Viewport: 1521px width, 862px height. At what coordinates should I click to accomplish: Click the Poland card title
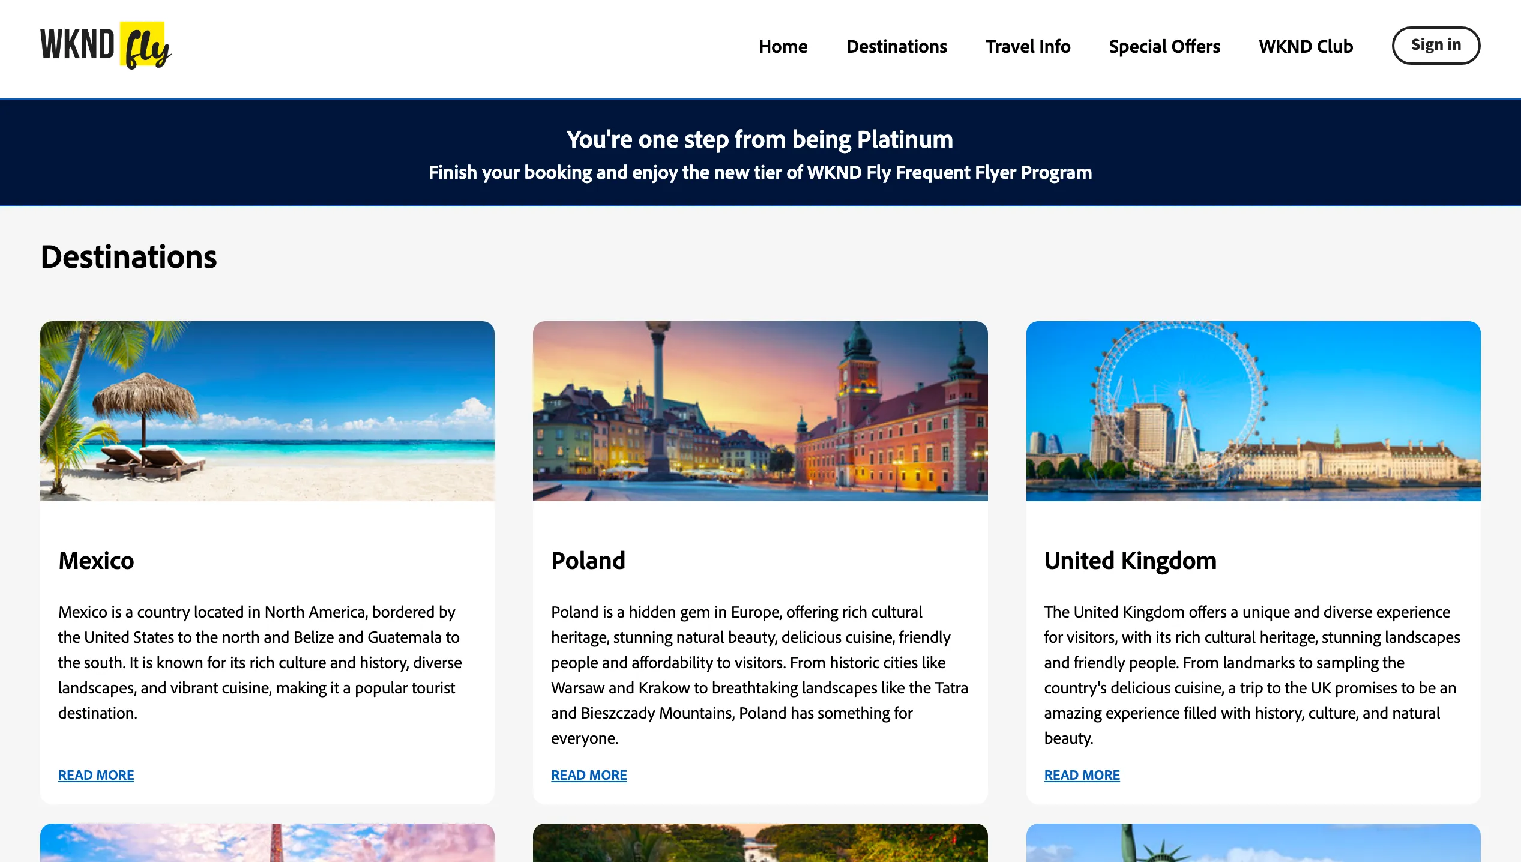coord(588,561)
